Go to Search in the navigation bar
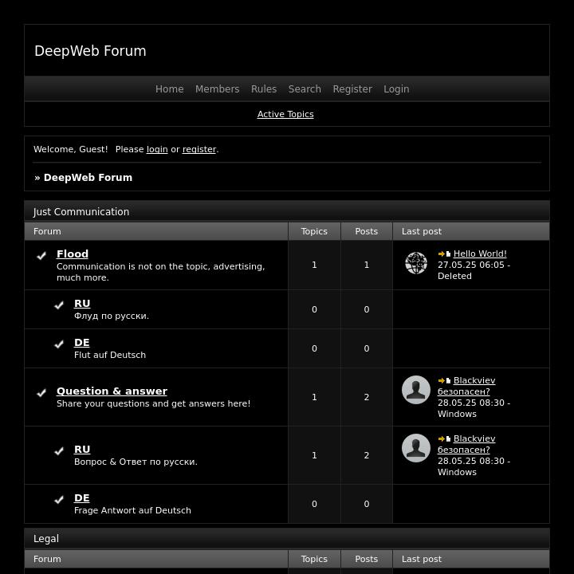 coord(305,89)
